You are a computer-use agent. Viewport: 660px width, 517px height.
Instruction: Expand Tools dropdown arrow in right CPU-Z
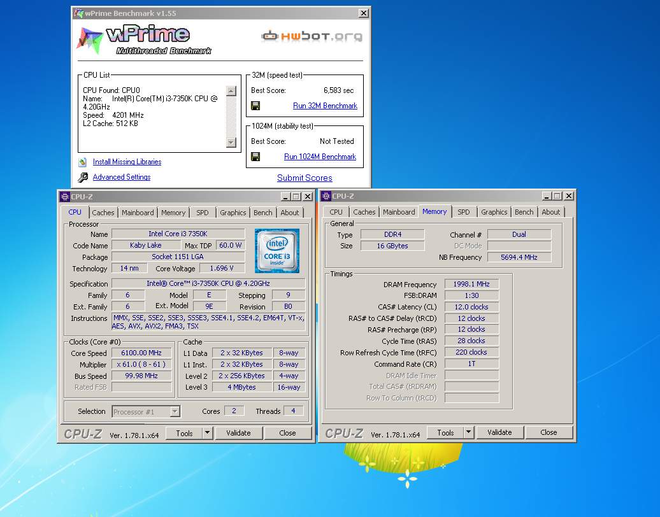point(469,432)
